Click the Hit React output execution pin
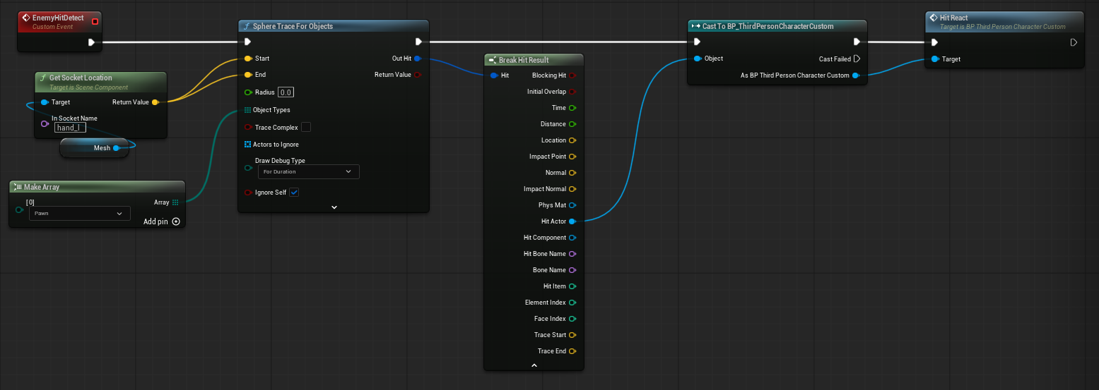This screenshot has width=1099, height=390. click(1074, 42)
